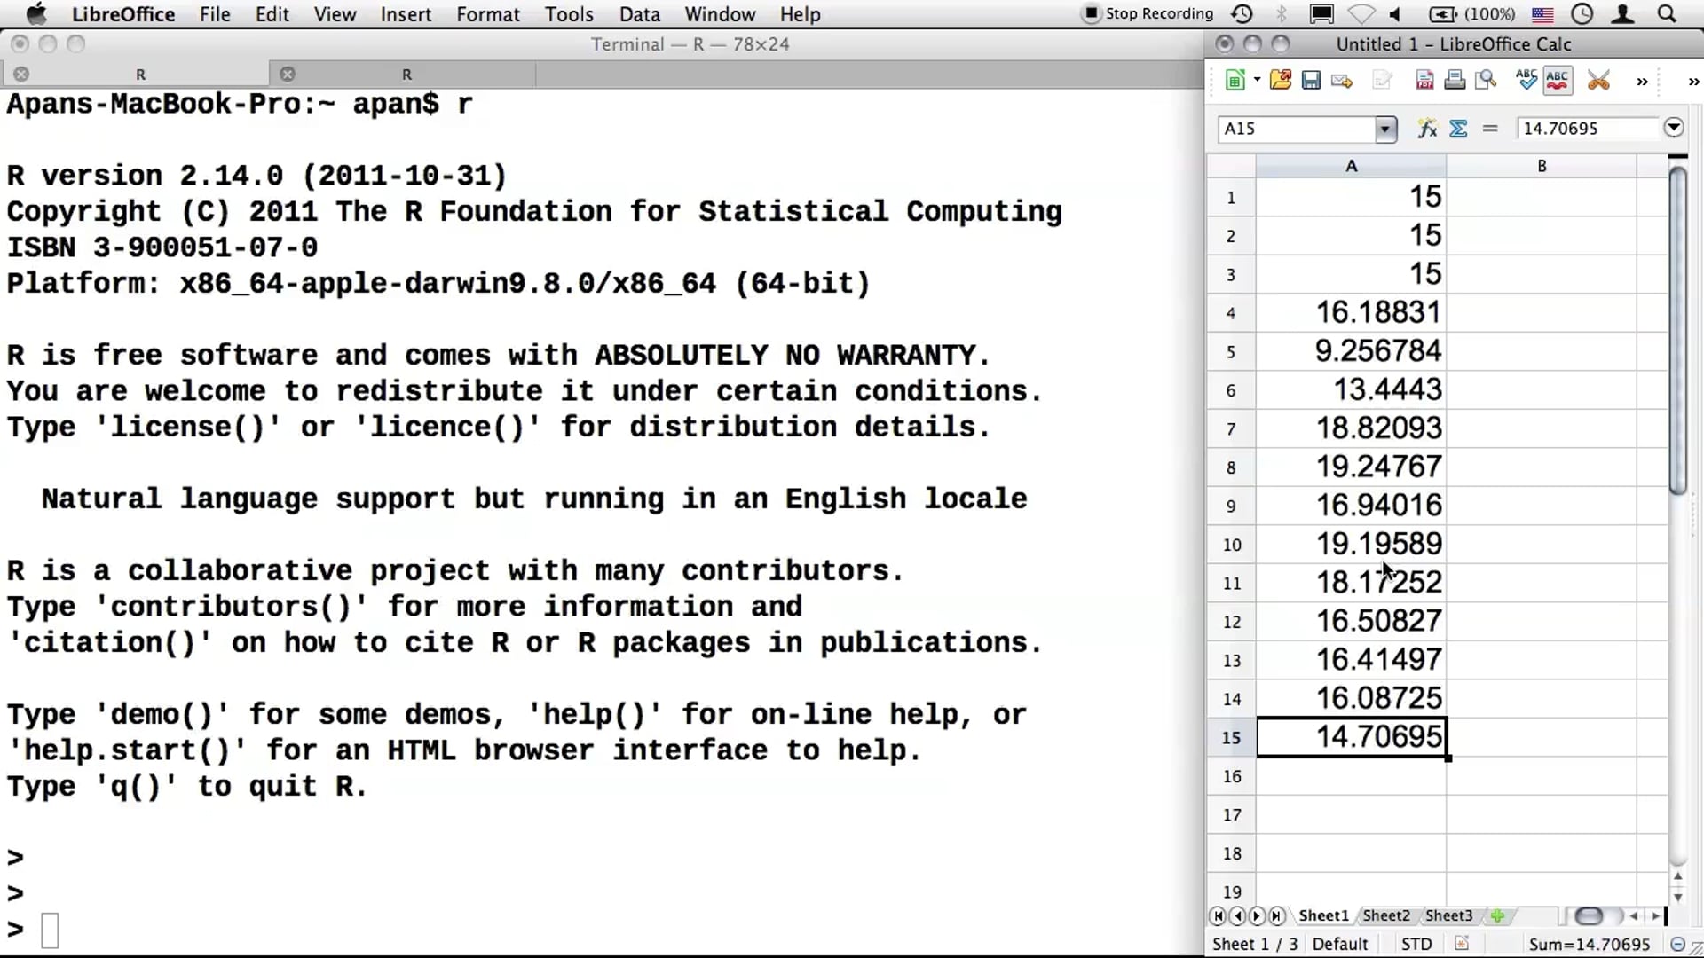This screenshot has height=958, width=1704.
Task: Toggle STD selection mode in status bar
Action: tap(1416, 944)
